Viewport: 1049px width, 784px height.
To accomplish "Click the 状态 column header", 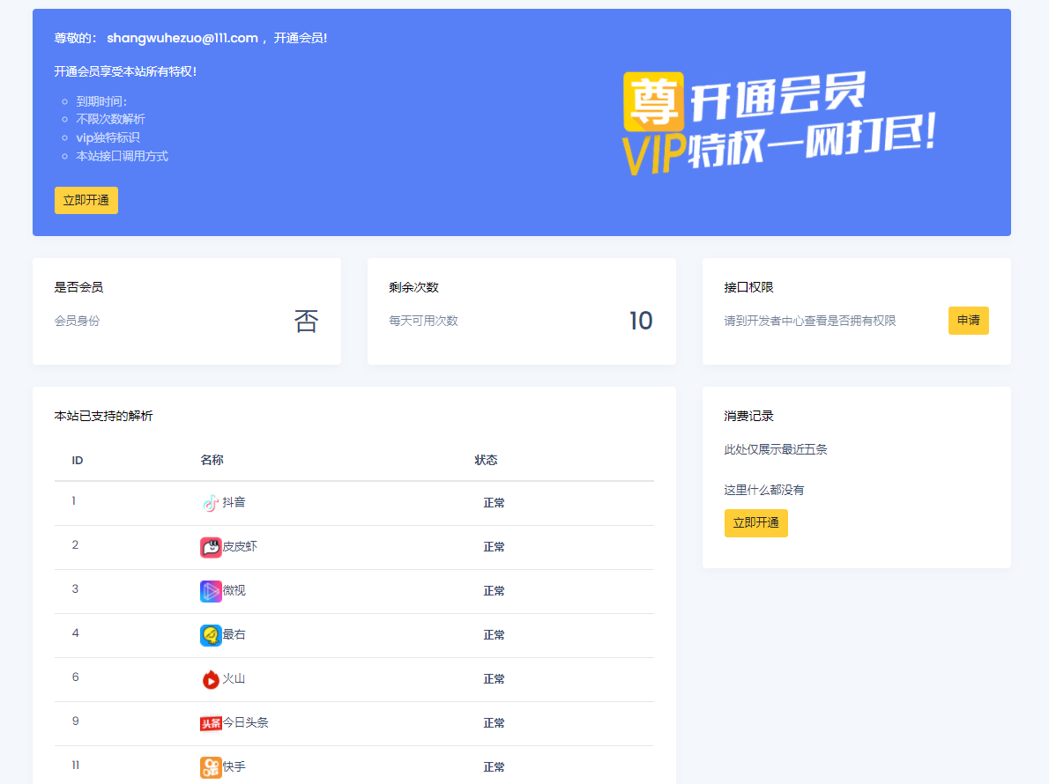I will tap(486, 460).
